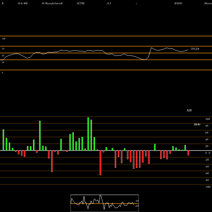The height and width of the screenshot is (212, 212).
Task: Click the MR label above the bar chart
Action: point(189,110)
